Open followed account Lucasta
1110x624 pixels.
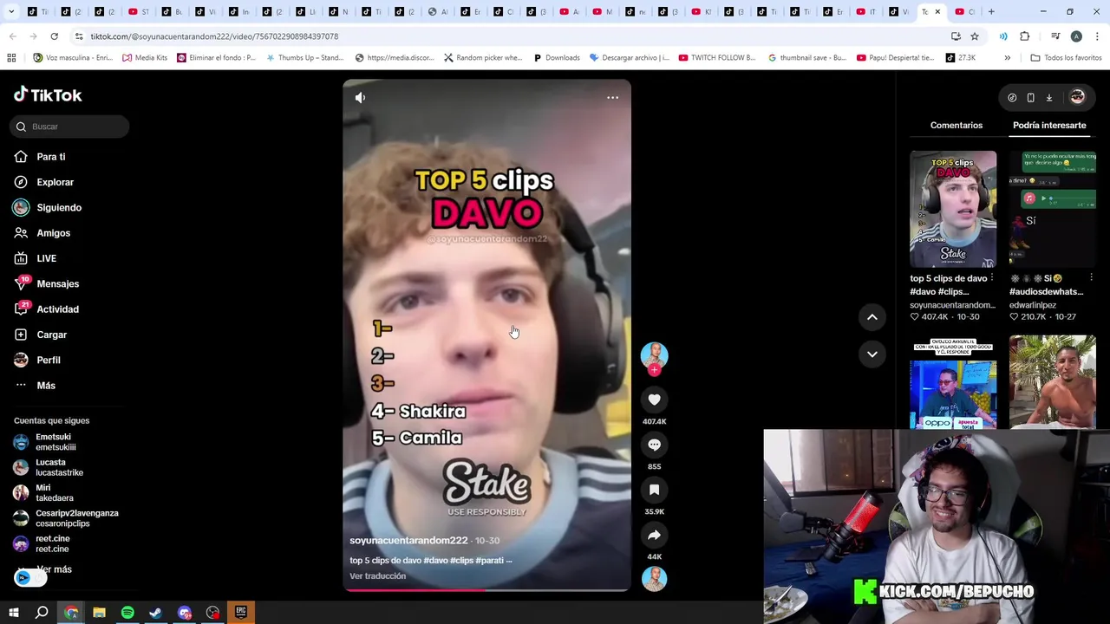pos(59,467)
